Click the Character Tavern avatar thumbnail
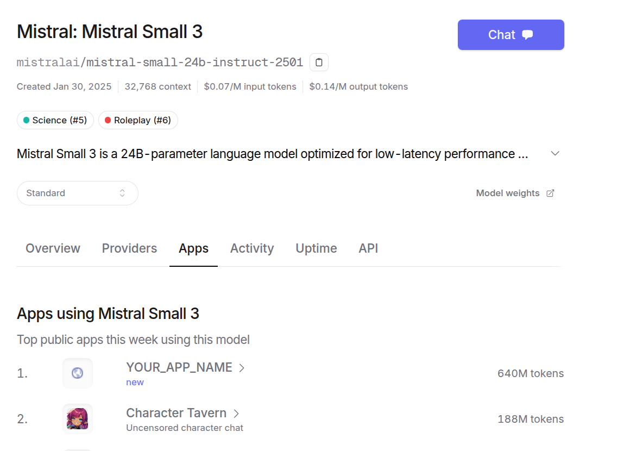630x451 pixels. click(x=78, y=419)
